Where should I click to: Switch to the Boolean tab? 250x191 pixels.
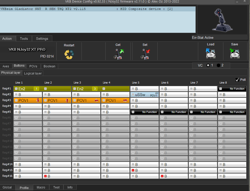[x=49, y=66]
